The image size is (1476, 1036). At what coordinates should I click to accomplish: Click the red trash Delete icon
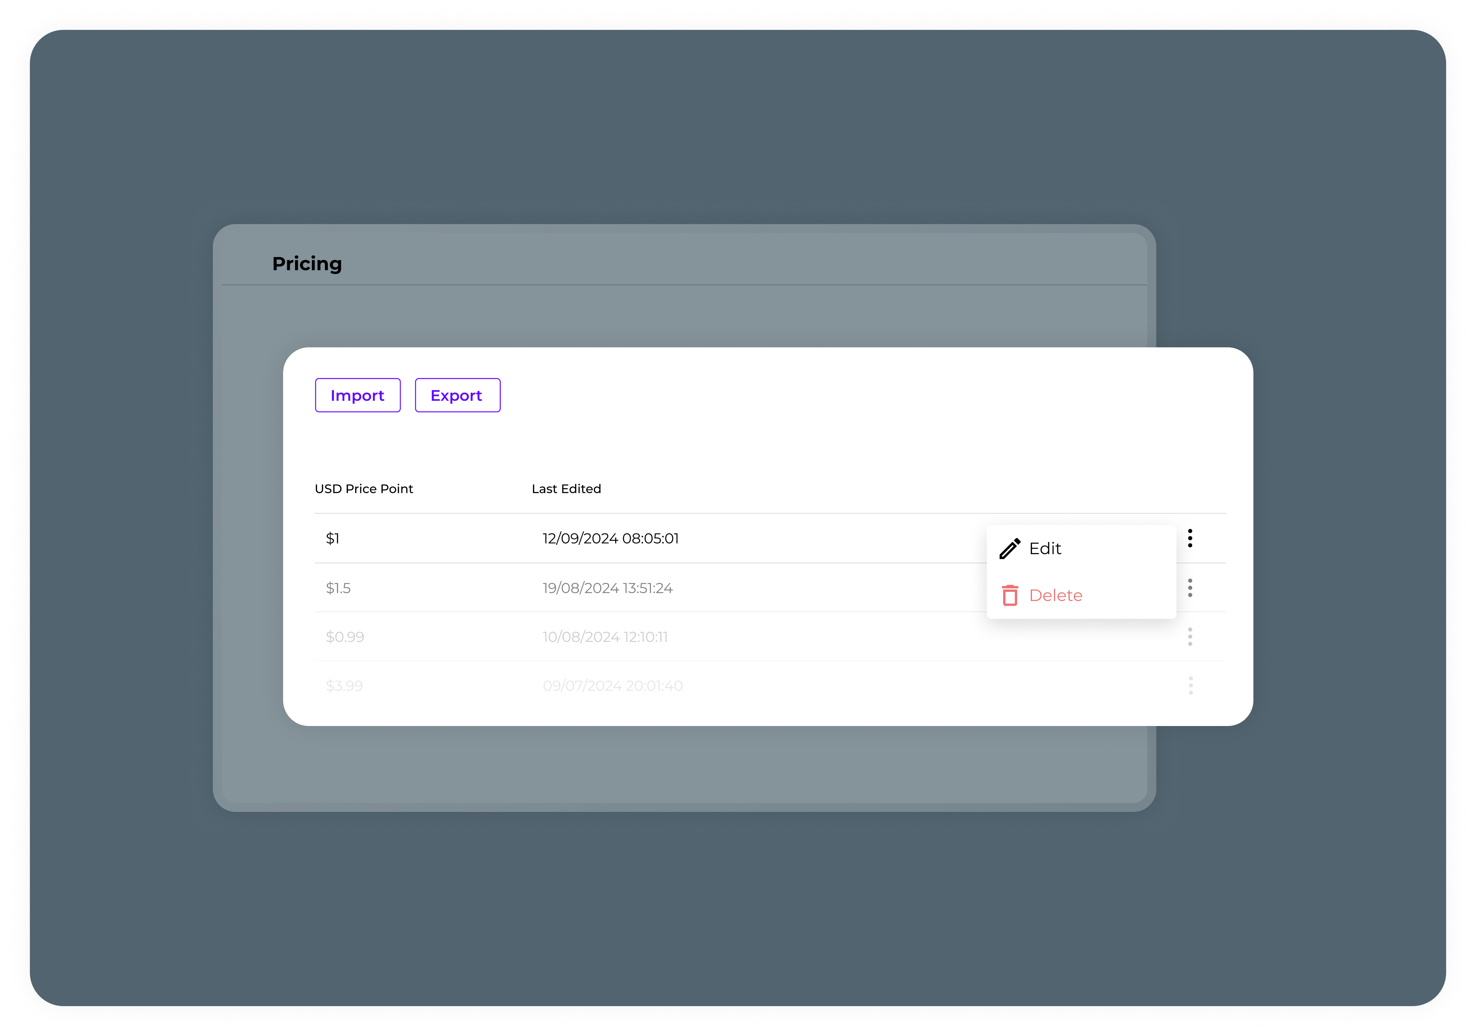click(1009, 596)
